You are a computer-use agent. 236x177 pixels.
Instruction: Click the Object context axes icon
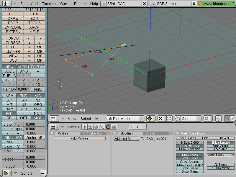pos(102,127)
